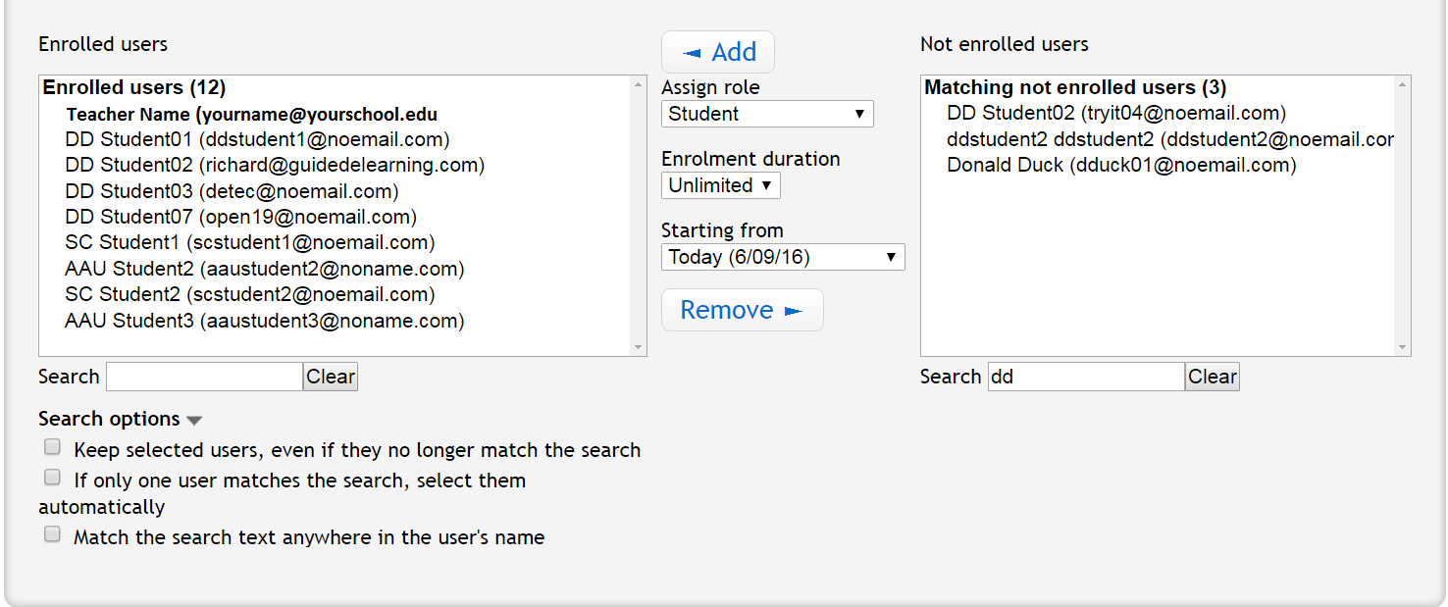This screenshot has width=1448, height=607.
Task: Toggle auto-select single matching user checkbox
Action: (53, 478)
